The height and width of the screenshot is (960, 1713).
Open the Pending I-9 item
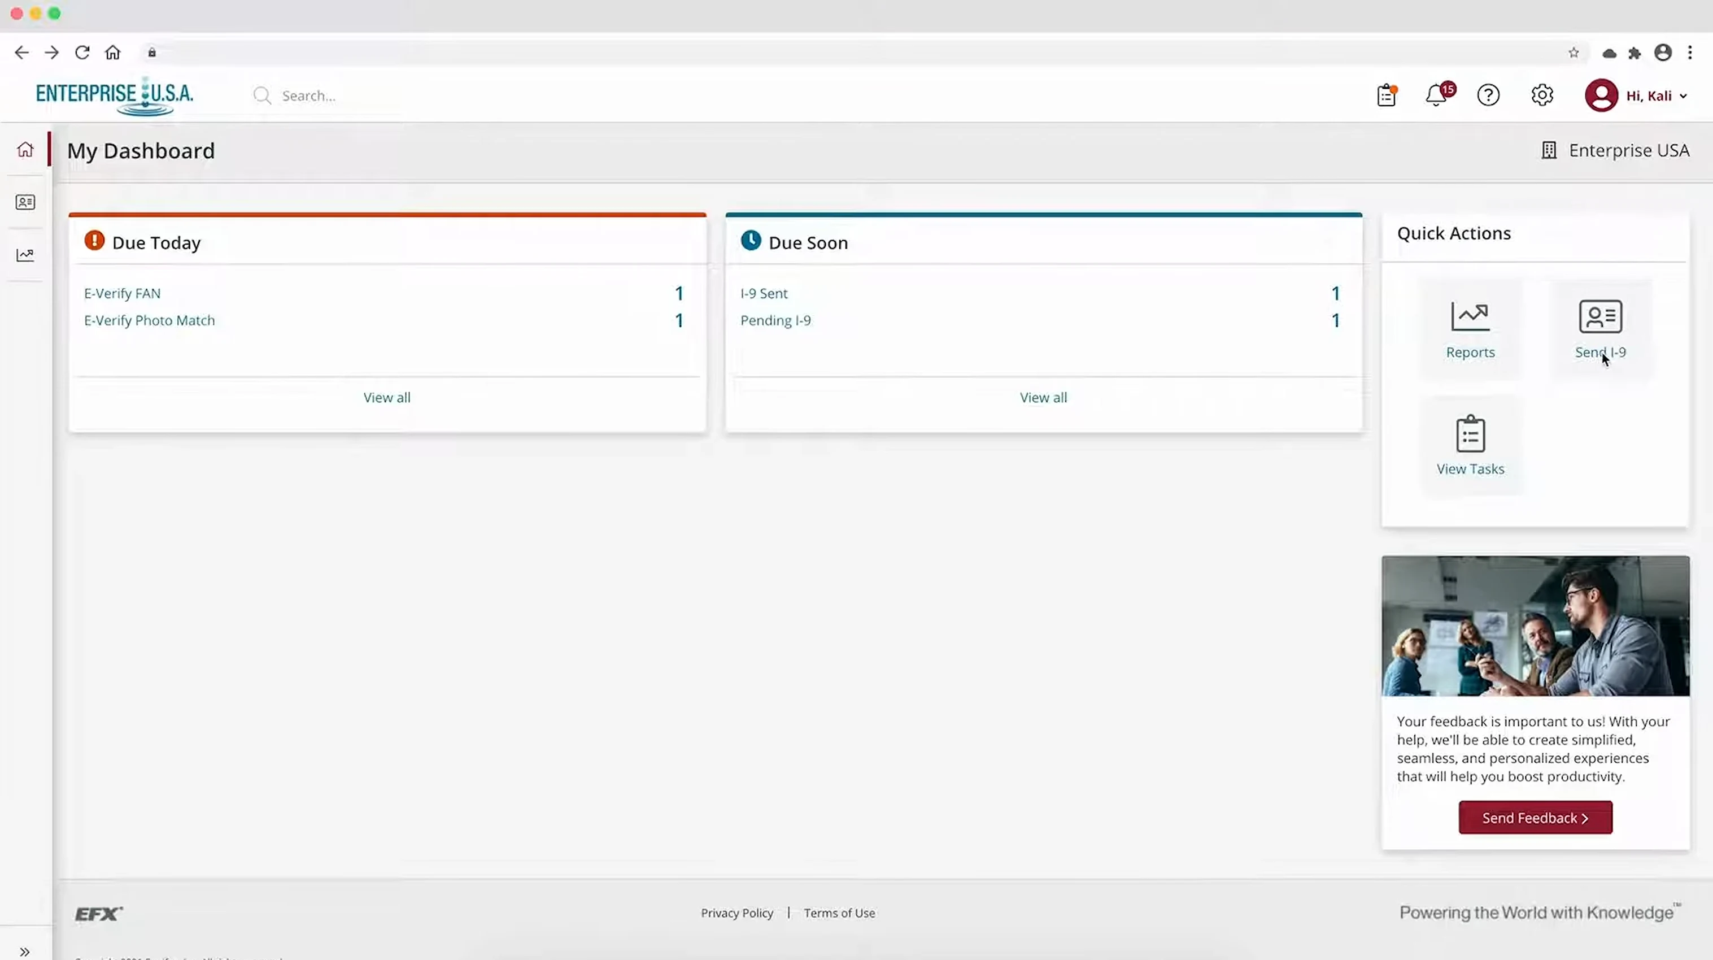[775, 321]
